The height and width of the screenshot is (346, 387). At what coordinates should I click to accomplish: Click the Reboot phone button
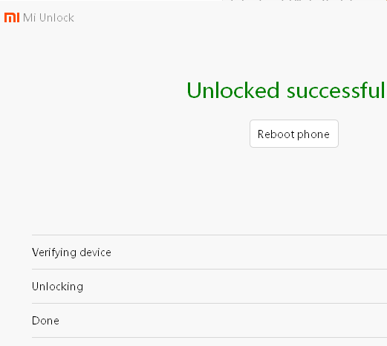(x=294, y=134)
